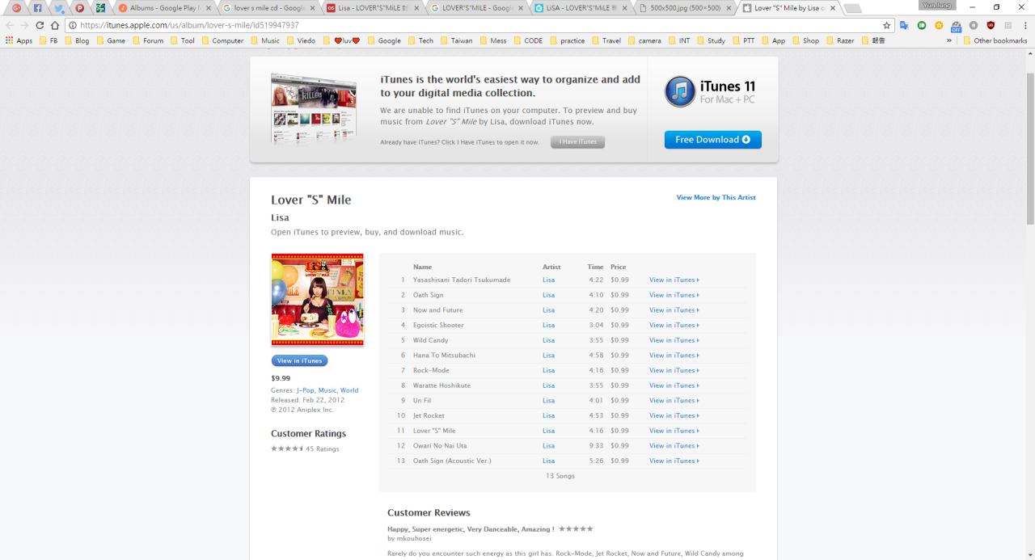The height and width of the screenshot is (560, 1035).
Task: Open the uBlock shield extension icon
Action: click(x=991, y=25)
